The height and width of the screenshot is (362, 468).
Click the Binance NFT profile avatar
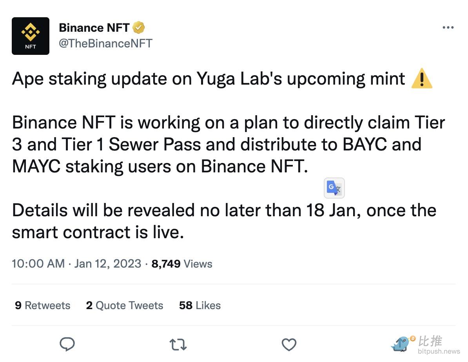(x=31, y=36)
